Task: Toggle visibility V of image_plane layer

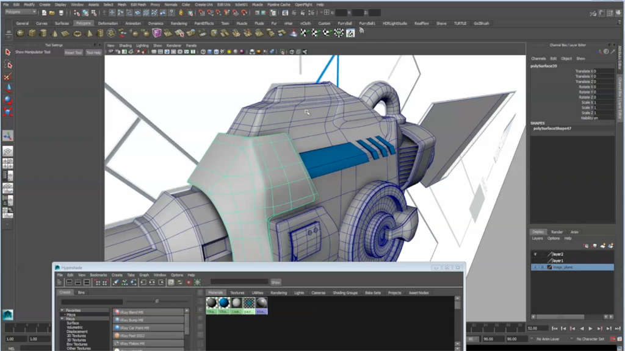Action: pos(535,268)
